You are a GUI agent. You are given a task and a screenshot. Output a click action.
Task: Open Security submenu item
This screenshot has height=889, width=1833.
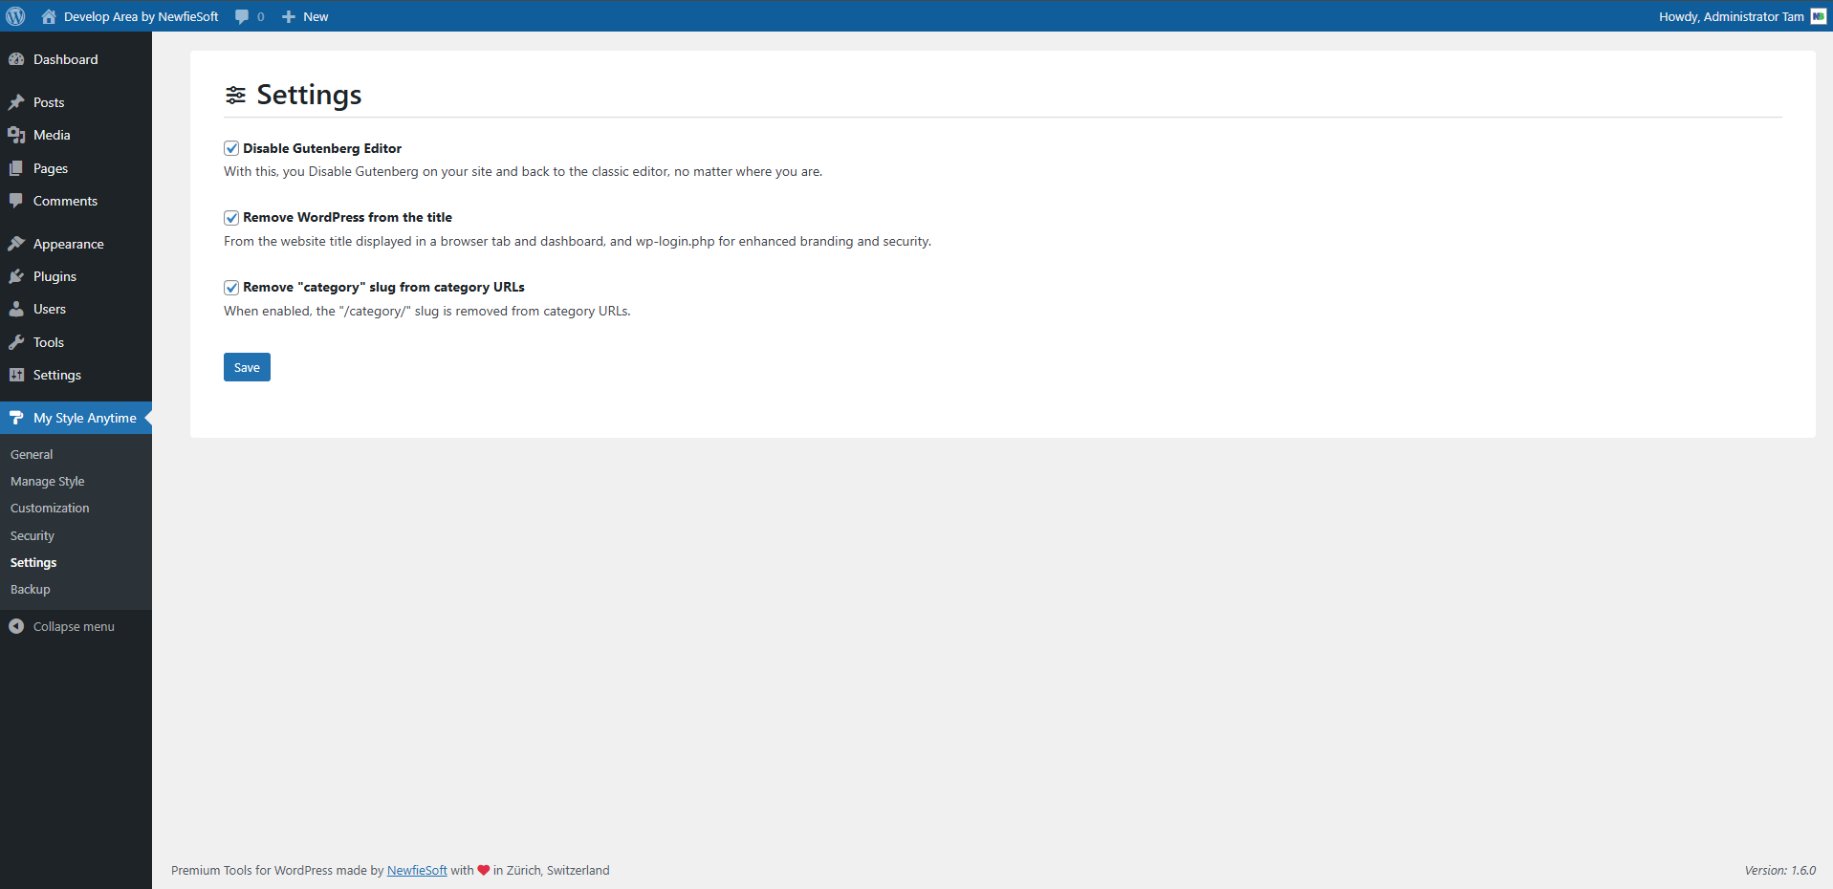pyautogui.click(x=33, y=535)
